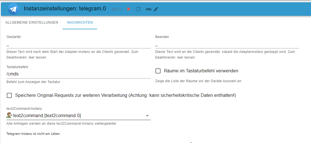This screenshot has height=143, width=311.
Task: Open the text2Command-Instanz dropdown
Action: coord(79,115)
